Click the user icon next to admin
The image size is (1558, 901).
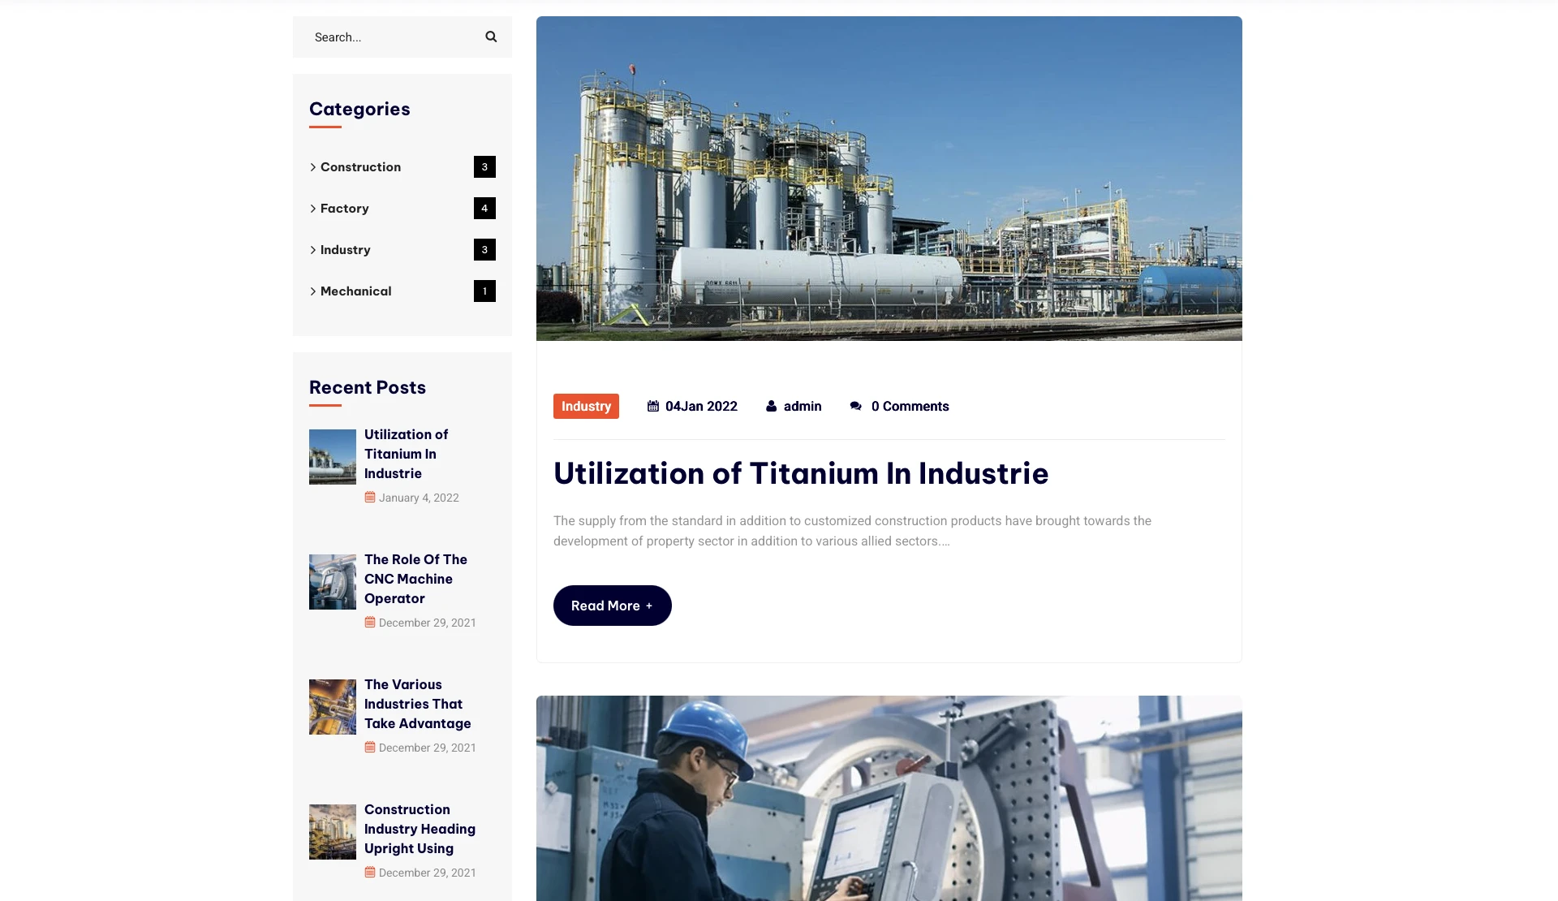[x=771, y=406]
